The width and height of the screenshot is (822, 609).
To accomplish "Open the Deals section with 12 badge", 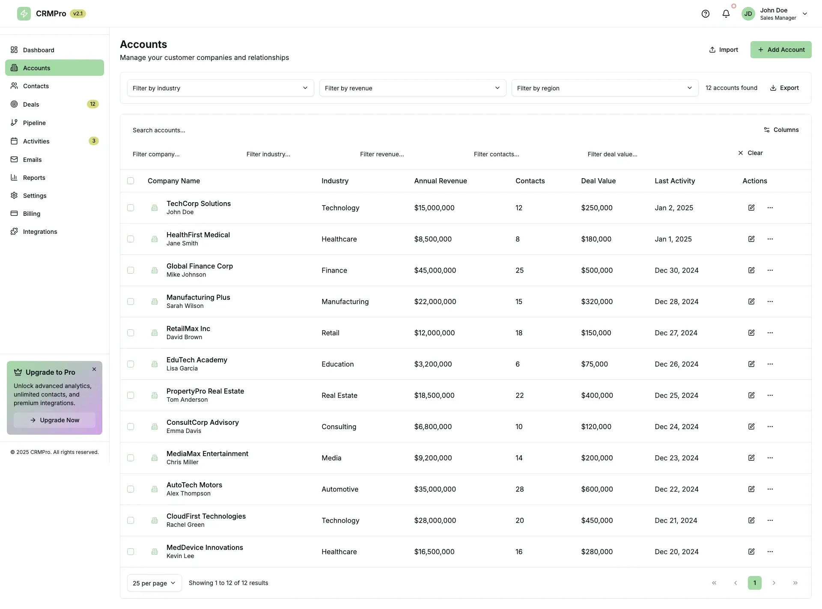I will pos(31,104).
